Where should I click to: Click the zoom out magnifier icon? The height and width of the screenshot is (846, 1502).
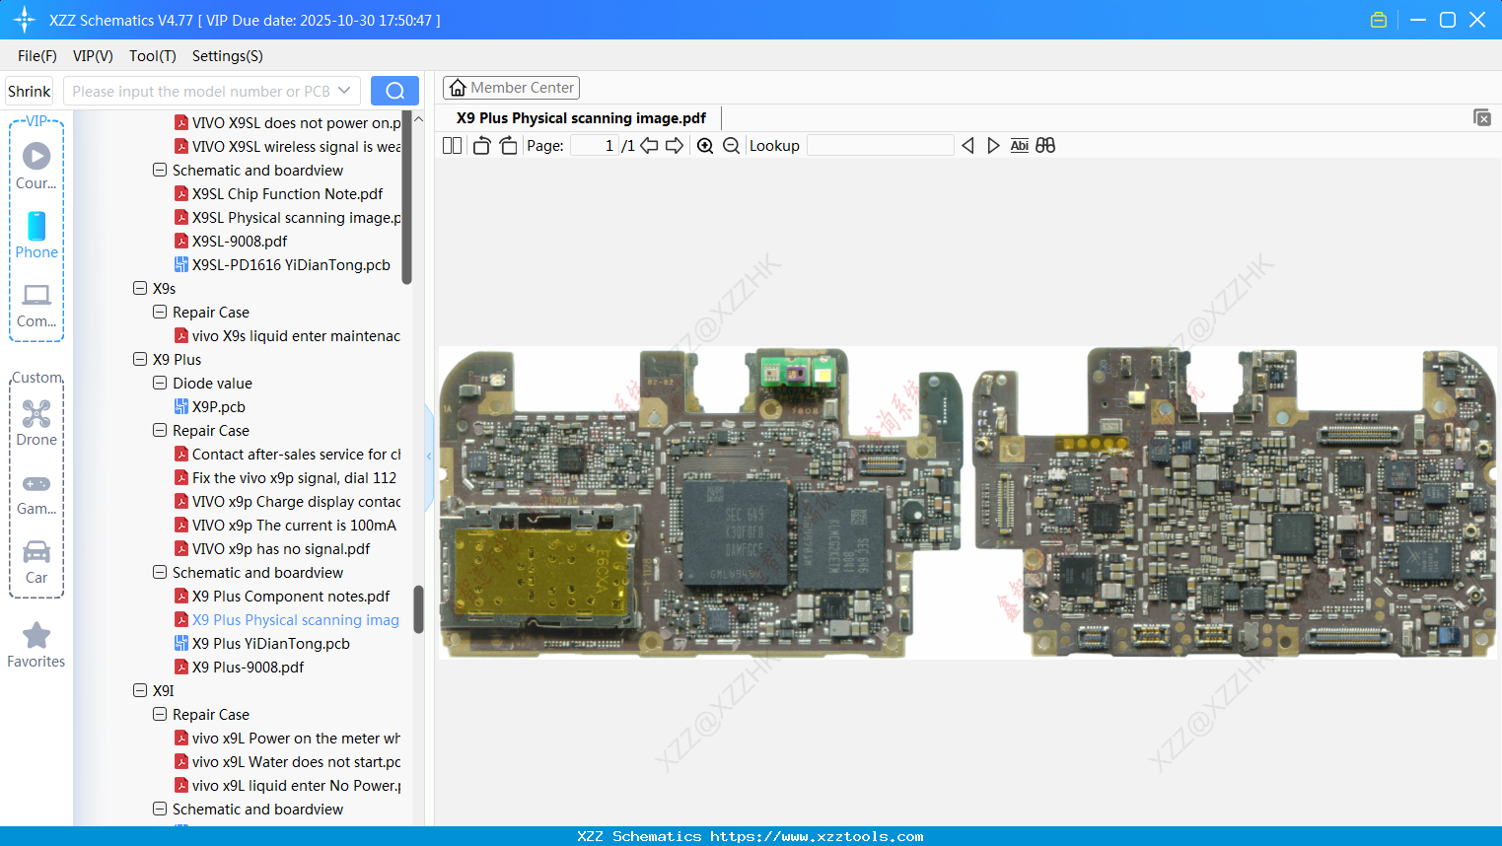click(731, 146)
